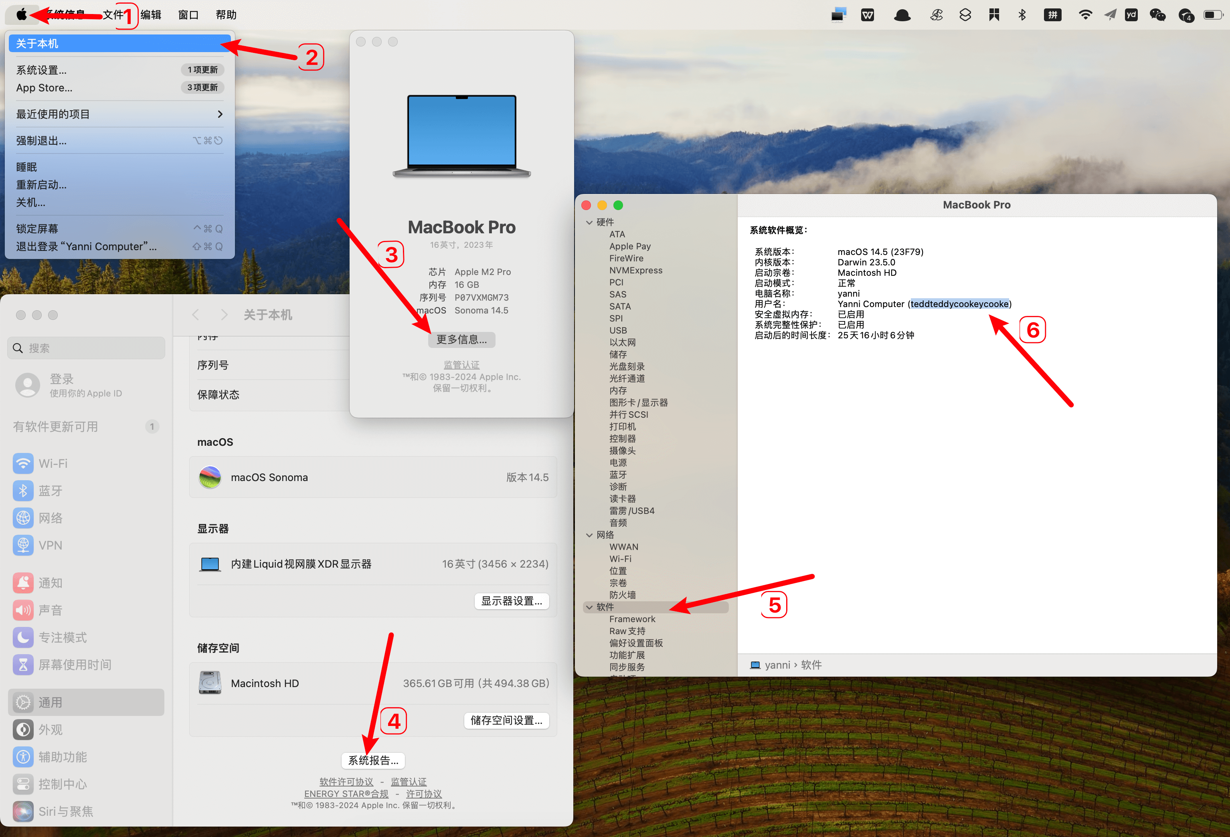Select the VPN sidebar icon
This screenshot has height=837, width=1230.
click(x=23, y=545)
